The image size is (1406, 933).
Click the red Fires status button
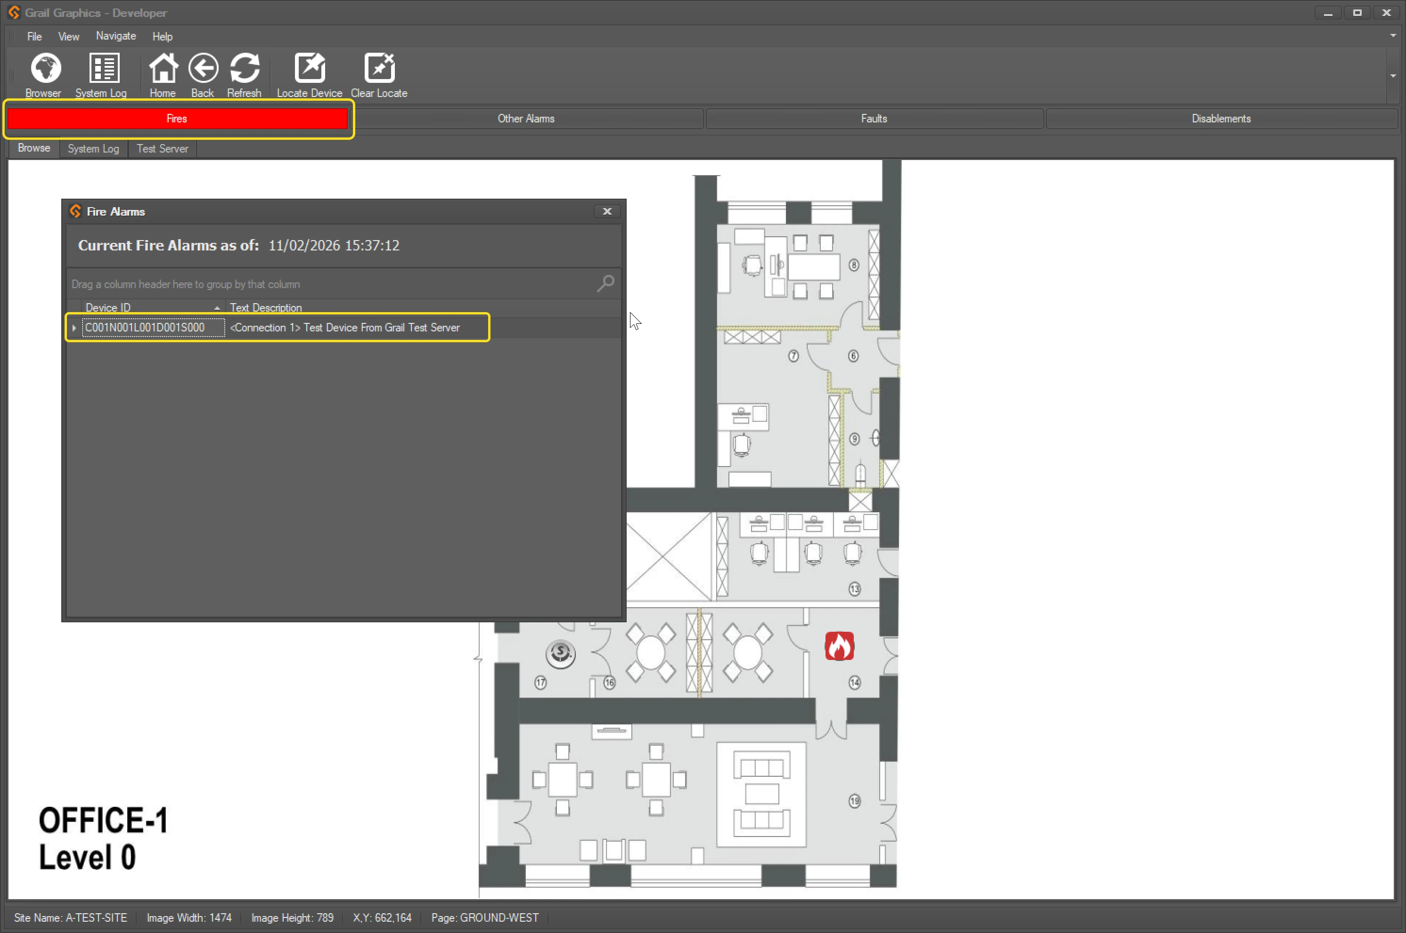point(178,119)
